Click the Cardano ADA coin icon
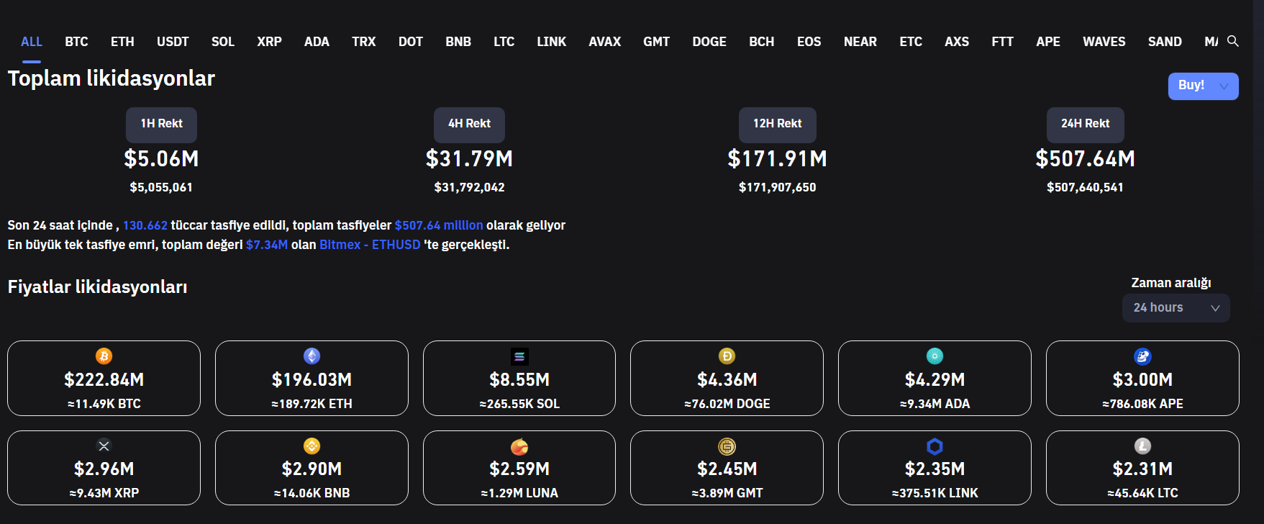 (935, 356)
